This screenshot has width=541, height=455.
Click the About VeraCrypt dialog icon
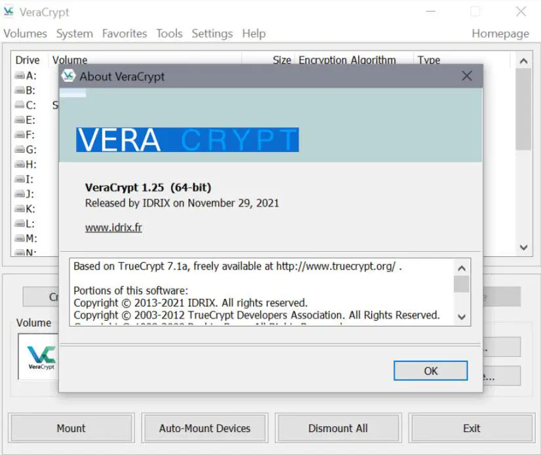pos(68,76)
